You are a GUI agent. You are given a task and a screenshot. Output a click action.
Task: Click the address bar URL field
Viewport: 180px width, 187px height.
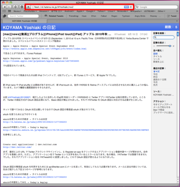pos(78,7)
